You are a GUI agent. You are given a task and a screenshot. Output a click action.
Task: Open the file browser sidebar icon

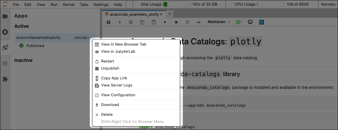pyautogui.click(x=5, y=16)
